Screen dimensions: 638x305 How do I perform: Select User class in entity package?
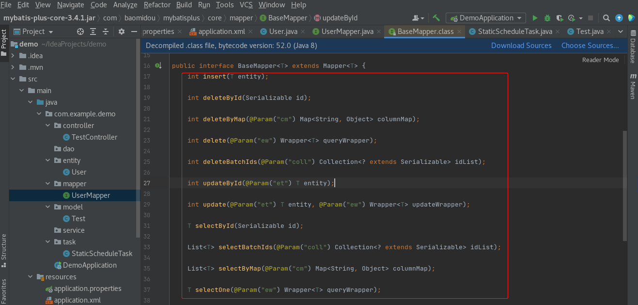[79, 172]
